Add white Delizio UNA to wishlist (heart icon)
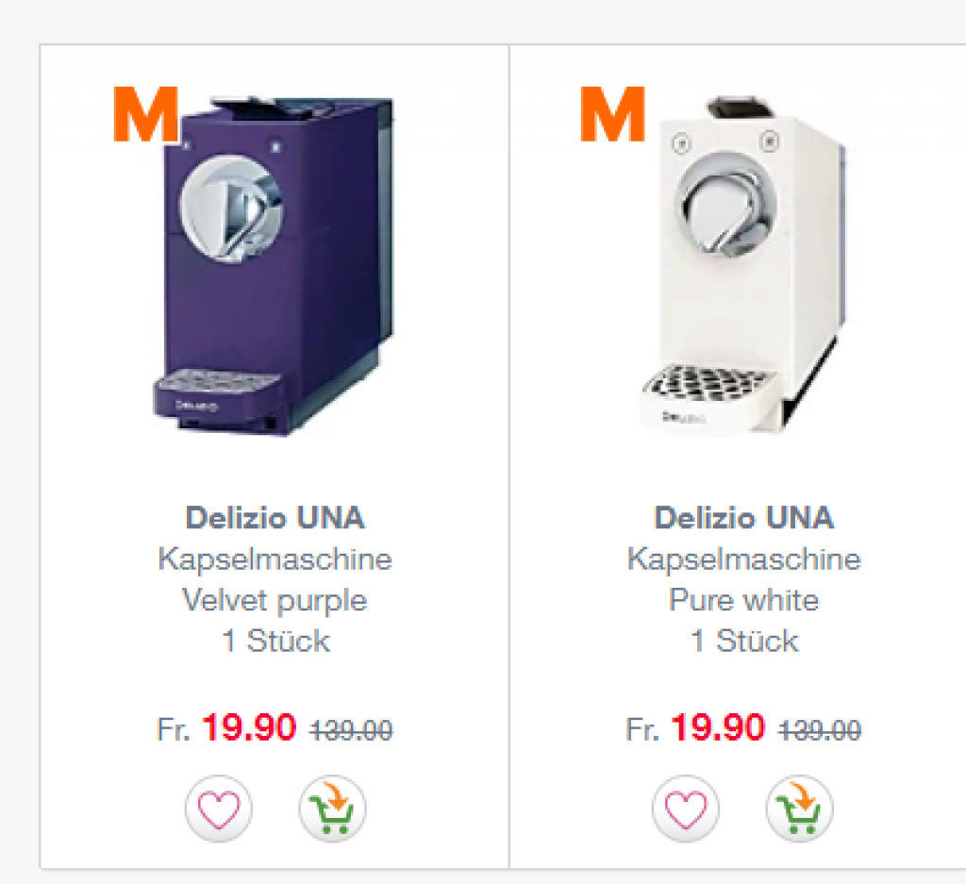 (686, 809)
